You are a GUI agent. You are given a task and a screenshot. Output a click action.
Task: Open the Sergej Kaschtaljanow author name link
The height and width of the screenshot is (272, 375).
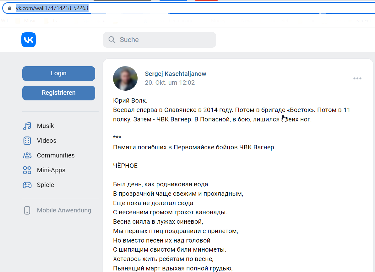point(176,74)
